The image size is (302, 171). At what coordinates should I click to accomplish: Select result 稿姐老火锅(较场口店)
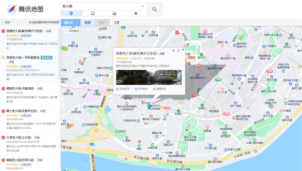[x=20, y=160]
